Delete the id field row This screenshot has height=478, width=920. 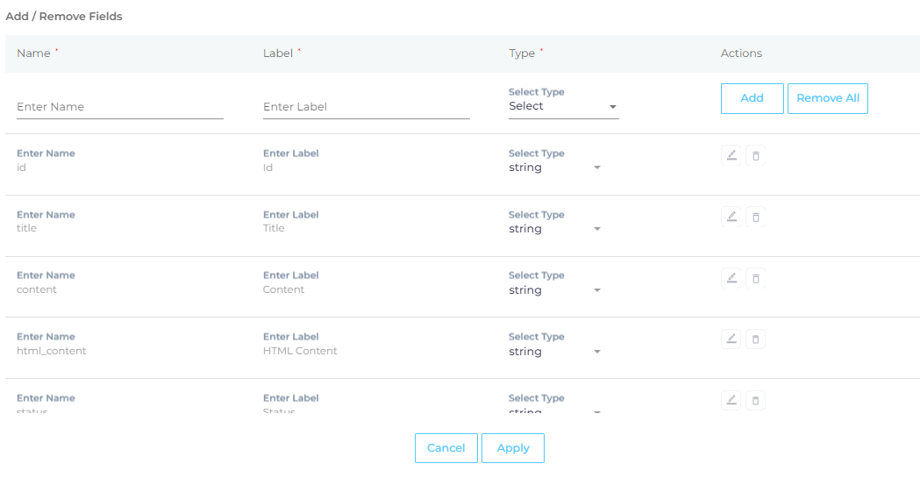(755, 156)
